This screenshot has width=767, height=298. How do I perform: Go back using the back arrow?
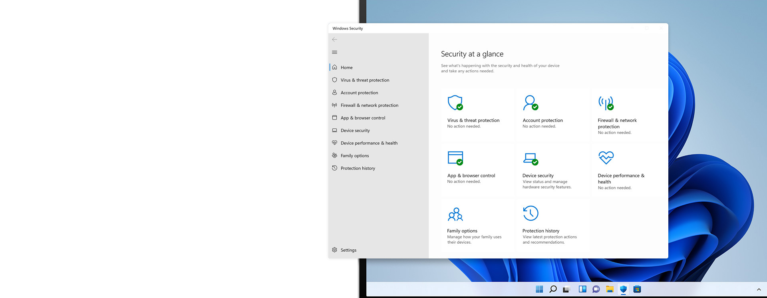(x=335, y=40)
